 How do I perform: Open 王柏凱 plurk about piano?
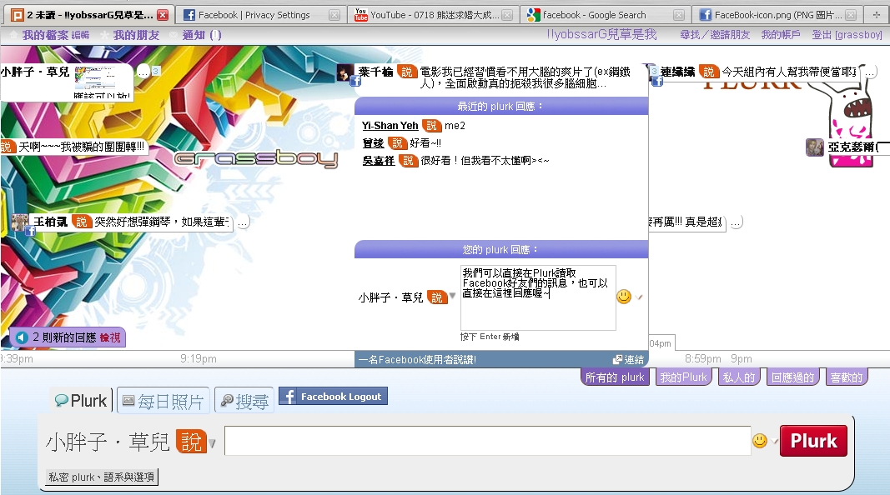[x=162, y=222]
